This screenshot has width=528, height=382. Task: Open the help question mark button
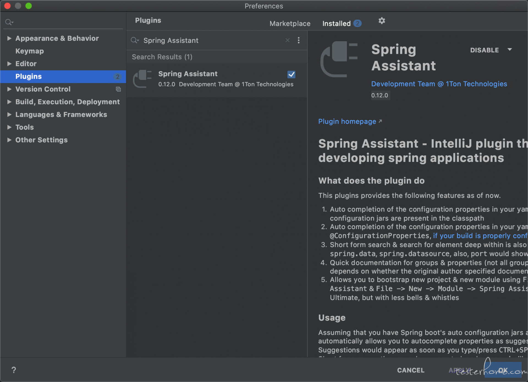tap(14, 370)
